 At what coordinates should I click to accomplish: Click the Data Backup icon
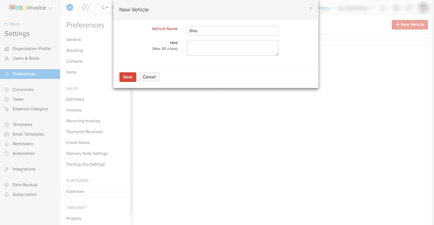click(7, 185)
